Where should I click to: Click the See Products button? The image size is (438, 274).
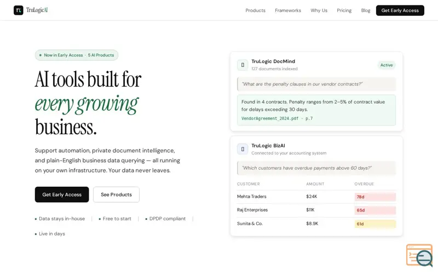click(116, 195)
